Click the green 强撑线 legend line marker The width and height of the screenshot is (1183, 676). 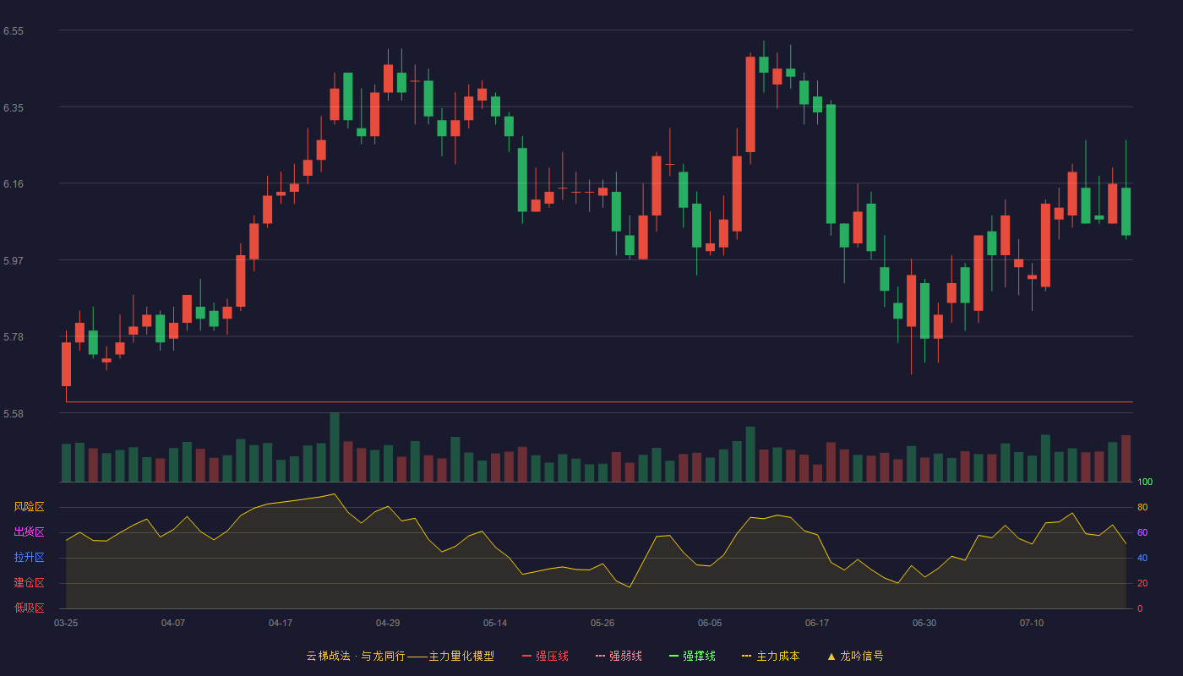pos(674,656)
